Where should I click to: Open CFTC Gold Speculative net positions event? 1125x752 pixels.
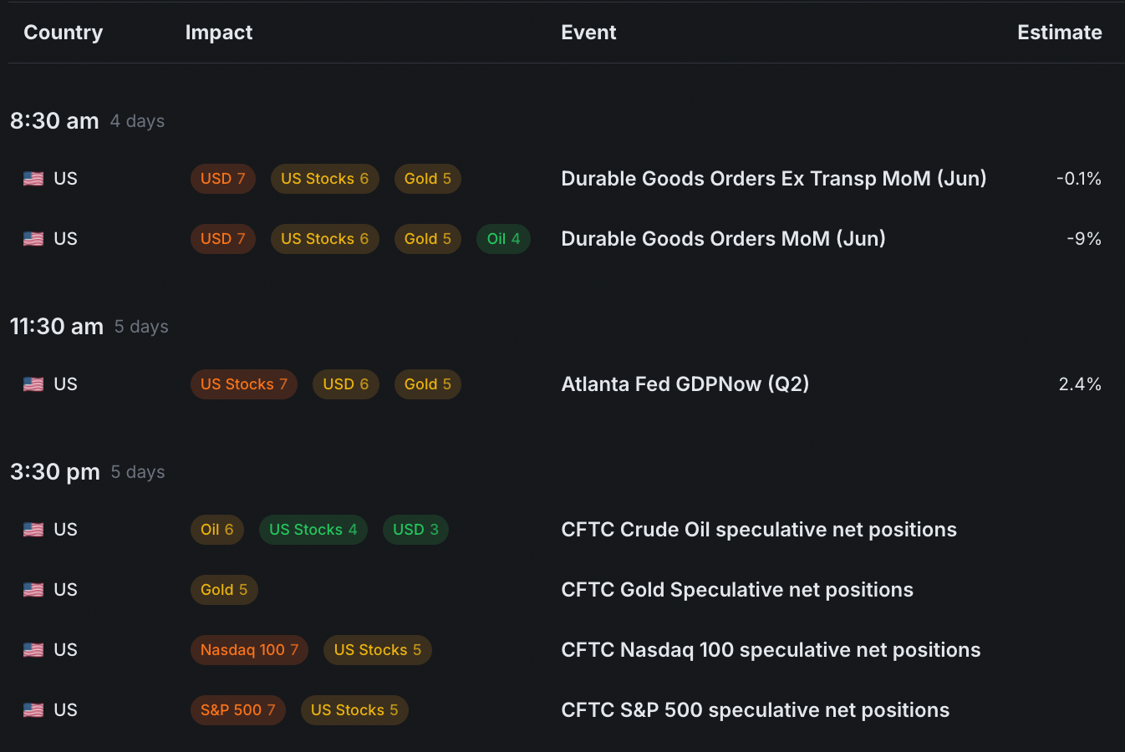tap(736, 590)
